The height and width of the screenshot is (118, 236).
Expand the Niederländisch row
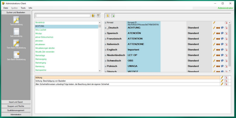(105, 55)
